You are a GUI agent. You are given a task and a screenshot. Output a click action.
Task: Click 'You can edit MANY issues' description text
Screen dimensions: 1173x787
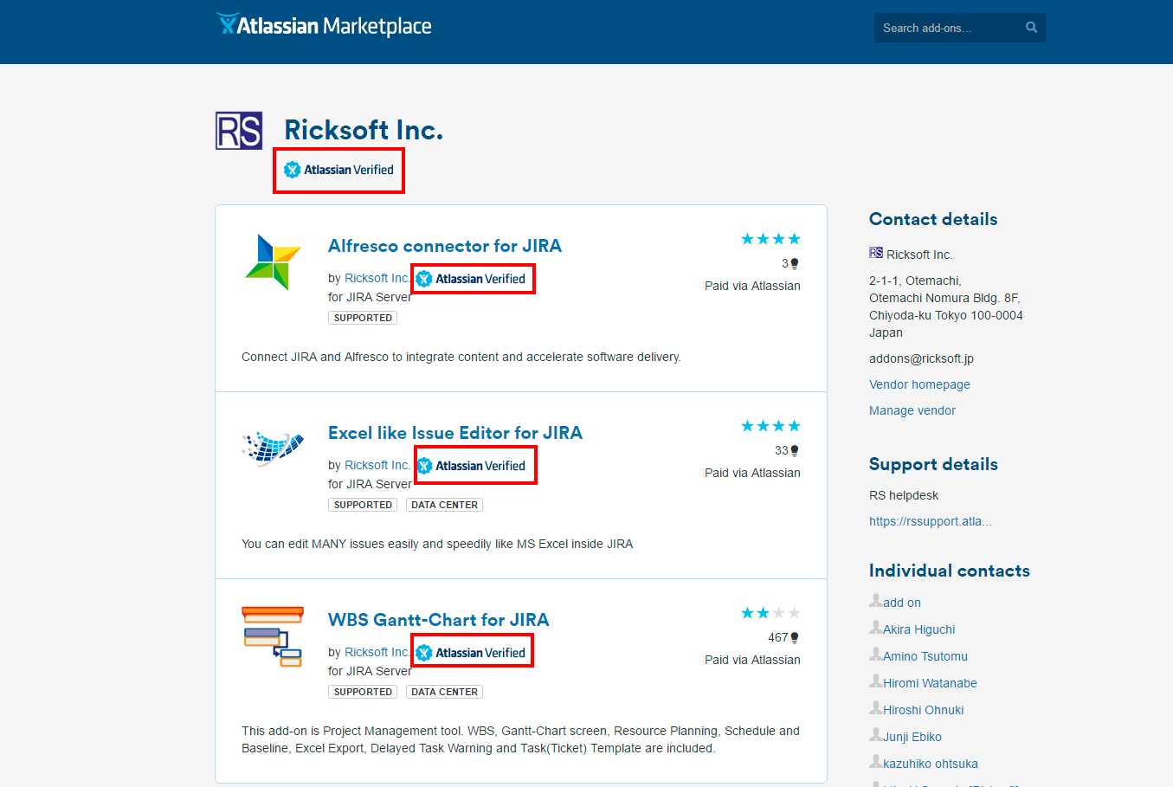pos(437,544)
